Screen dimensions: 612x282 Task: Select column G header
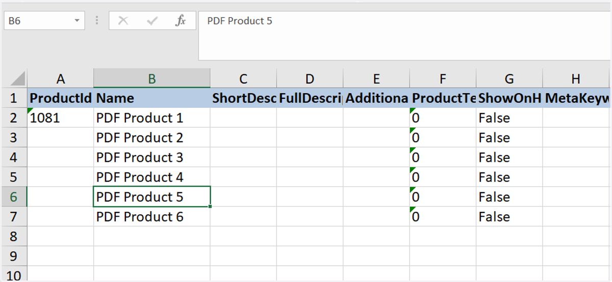(509, 78)
